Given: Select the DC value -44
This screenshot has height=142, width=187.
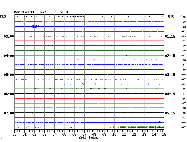Looking at the screenshot, I should click(x=184, y=65).
